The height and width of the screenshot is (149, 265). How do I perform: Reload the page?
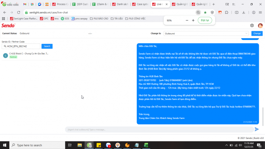pos(19,12)
